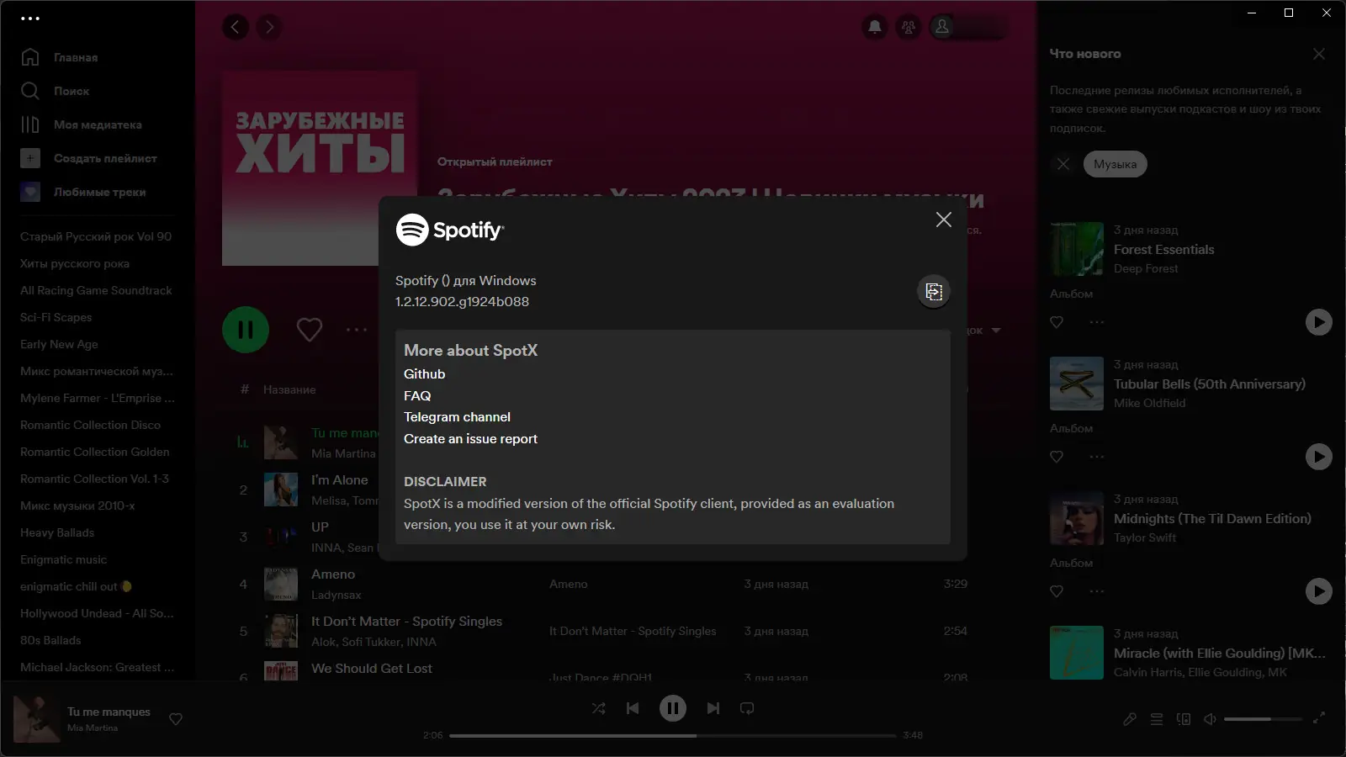Go to Главная home page
This screenshot has width=1346, height=757.
point(59,57)
